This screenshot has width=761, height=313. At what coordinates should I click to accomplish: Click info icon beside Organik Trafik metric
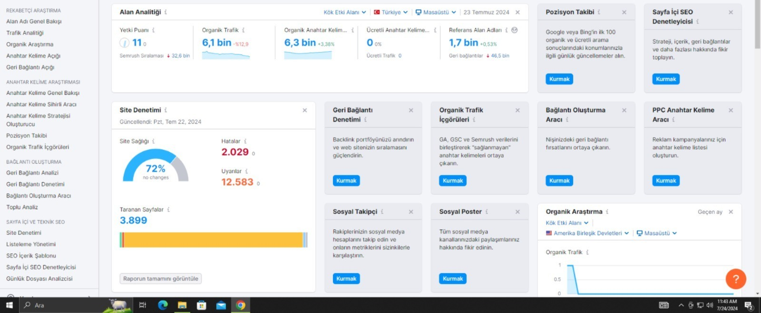click(x=243, y=30)
